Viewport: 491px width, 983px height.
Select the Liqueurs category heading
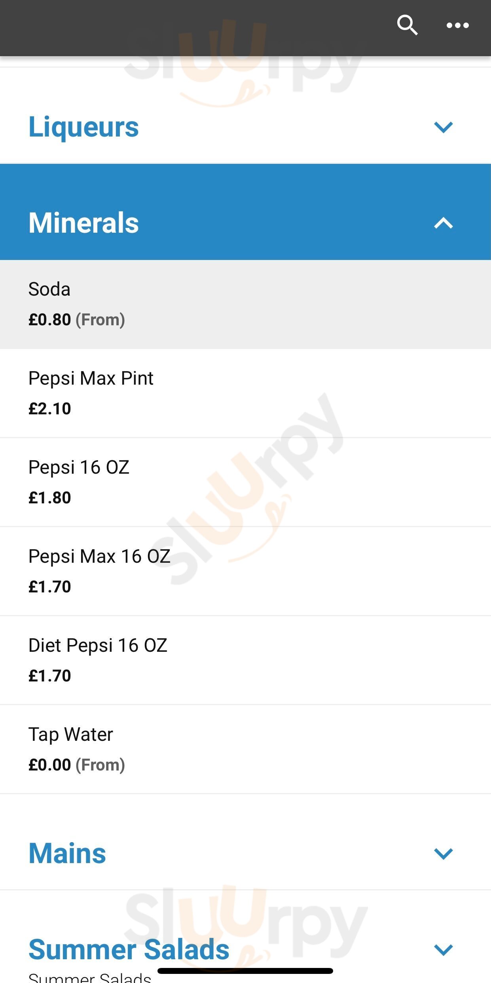pos(84,127)
